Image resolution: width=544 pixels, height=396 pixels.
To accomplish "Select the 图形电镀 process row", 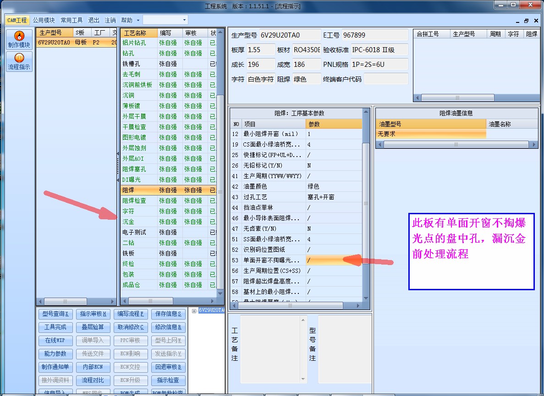I will (x=169, y=137).
